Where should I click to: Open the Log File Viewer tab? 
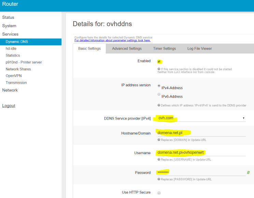[x=199, y=49]
